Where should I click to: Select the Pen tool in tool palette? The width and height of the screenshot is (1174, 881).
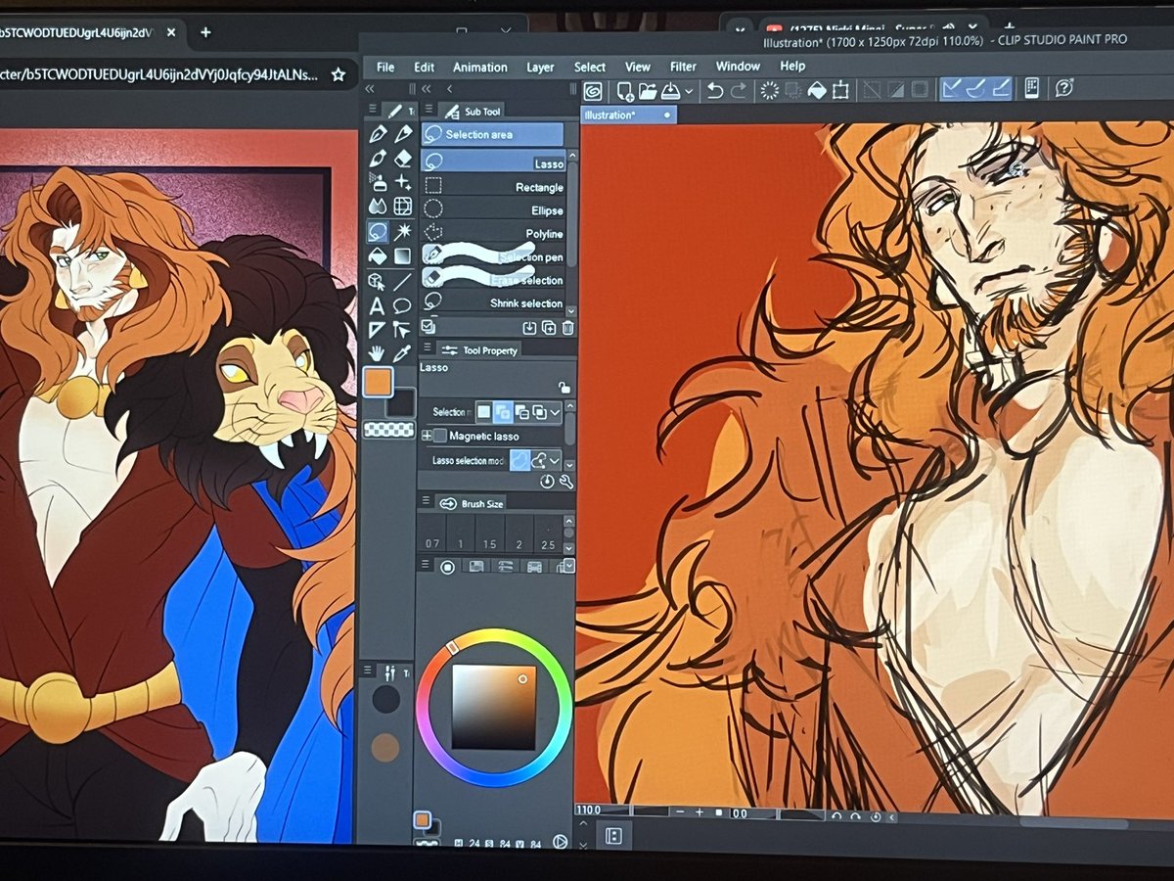click(378, 134)
